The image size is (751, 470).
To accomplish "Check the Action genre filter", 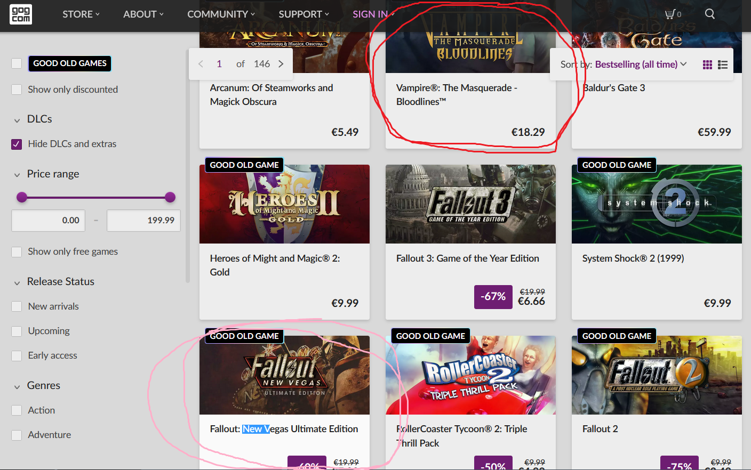I will (17, 410).
